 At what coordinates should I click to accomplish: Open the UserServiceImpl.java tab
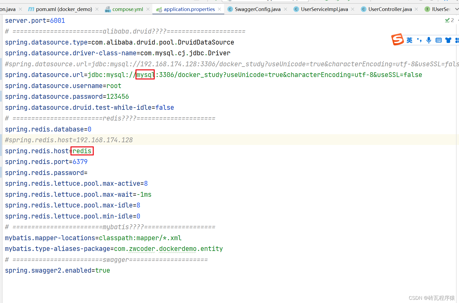pos(324,9)
